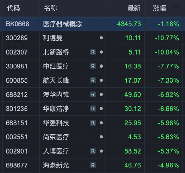Image resolution: width=185 pixels, height=173 pixels.
Task: Open stock 澳华内镜
Action: 56,95
